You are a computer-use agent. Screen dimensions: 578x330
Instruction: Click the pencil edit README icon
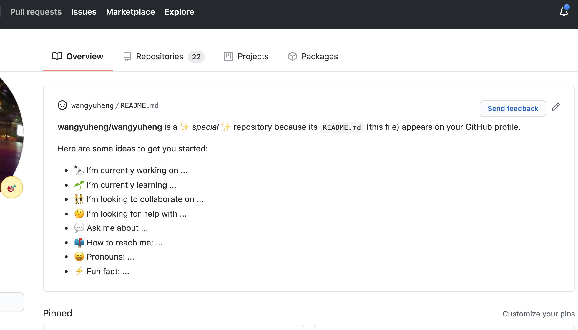coord(555,107)
